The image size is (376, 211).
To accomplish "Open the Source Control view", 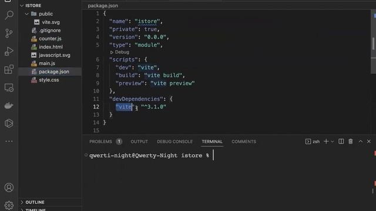I will coord(9,33).
